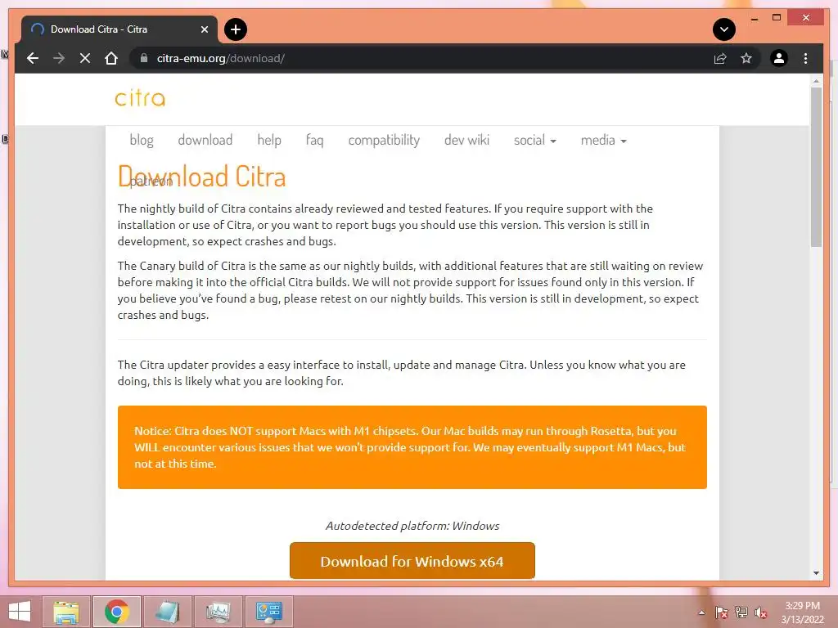This screenshot has width=838, height=628.
Task: Open the Action Center flag icon
Action: (722, 612)
